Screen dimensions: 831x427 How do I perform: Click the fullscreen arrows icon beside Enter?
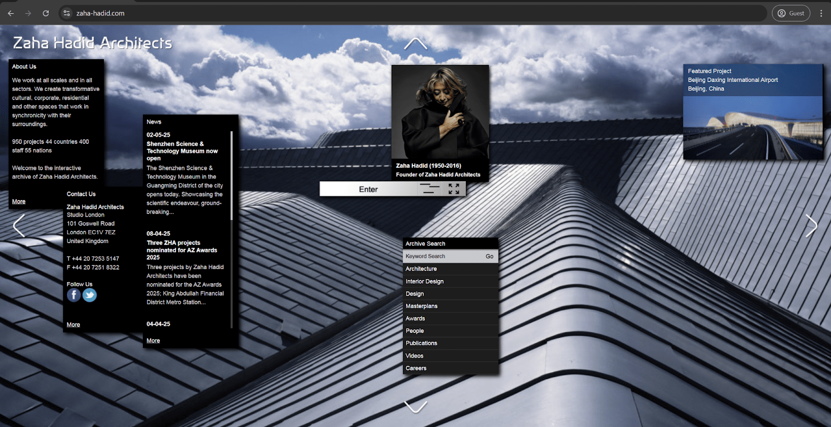point(454,189)
